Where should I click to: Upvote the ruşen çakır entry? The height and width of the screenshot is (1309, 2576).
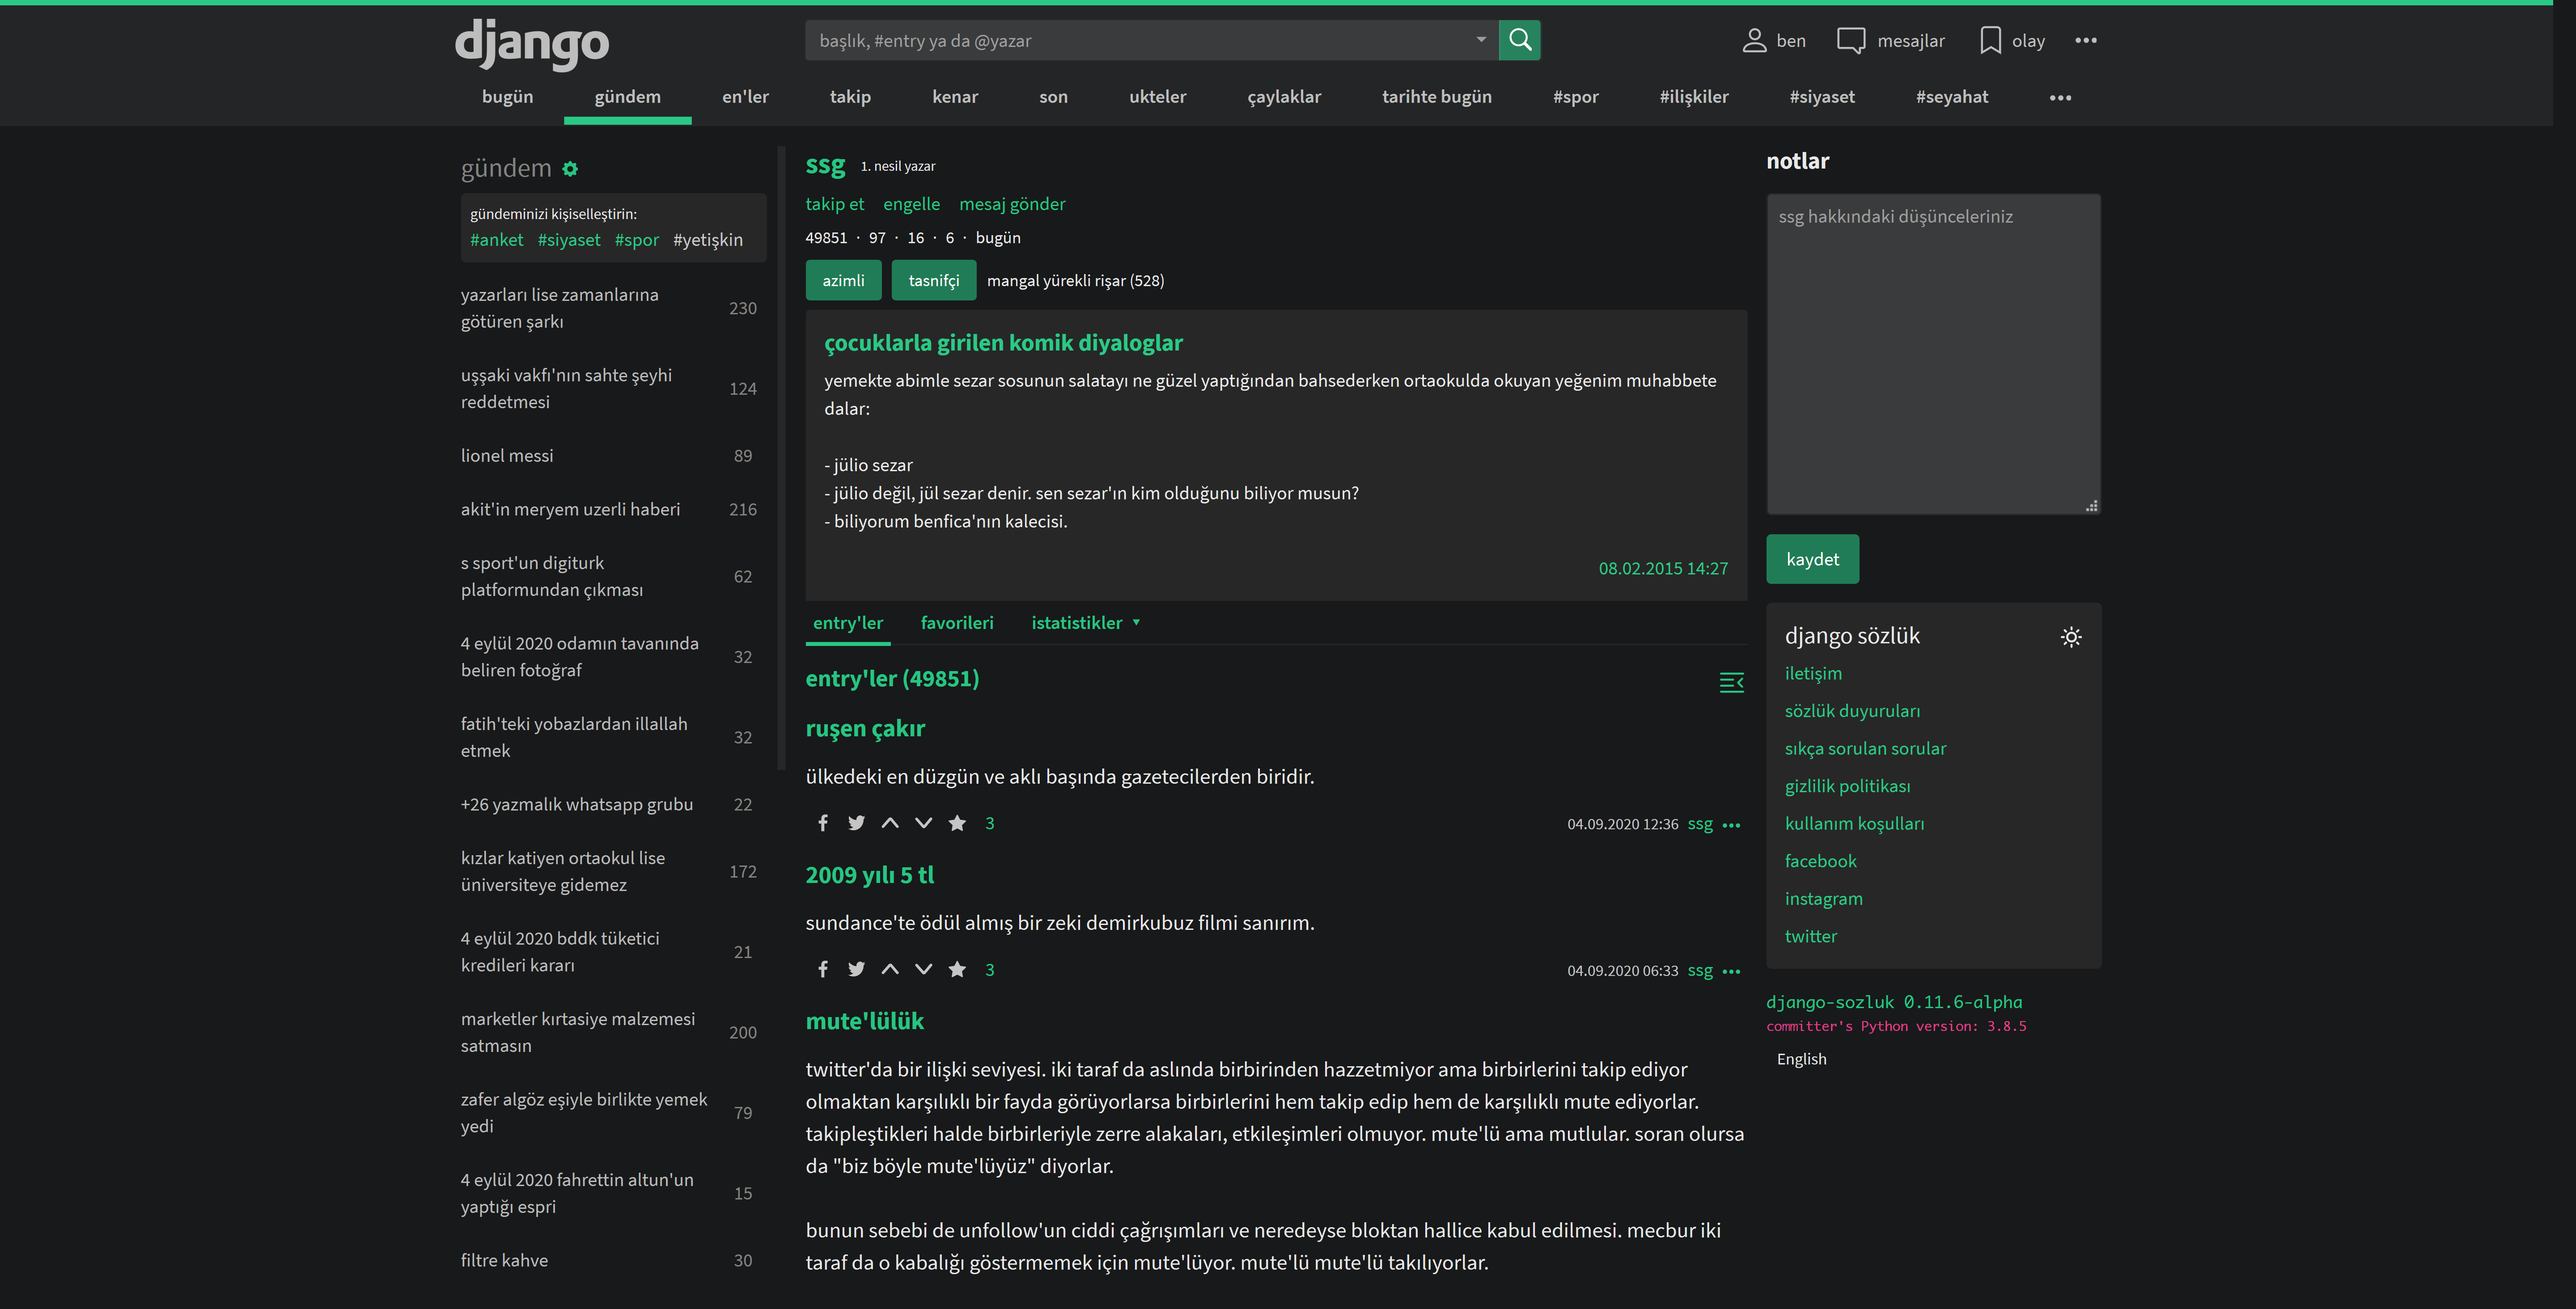[889, 823]
